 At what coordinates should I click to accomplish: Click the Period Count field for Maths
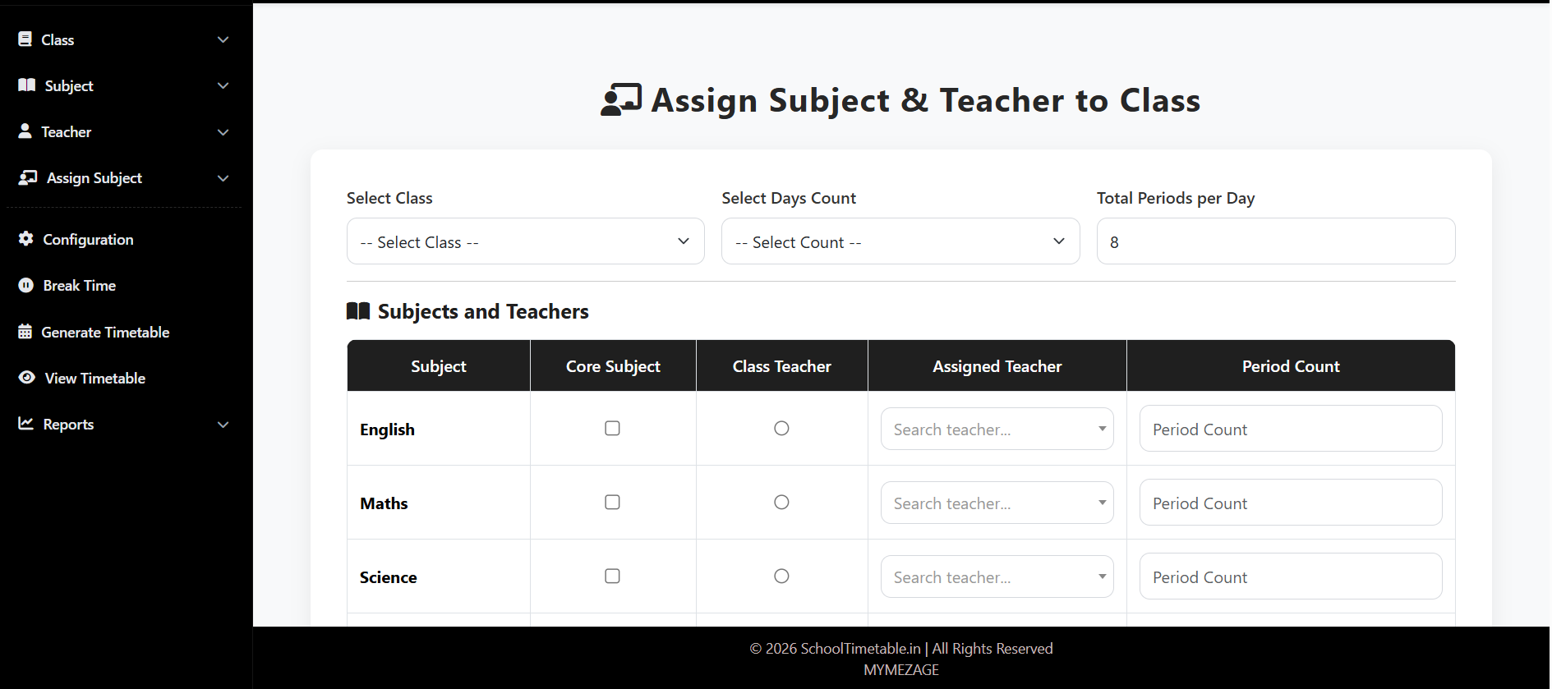(1290, 503)
